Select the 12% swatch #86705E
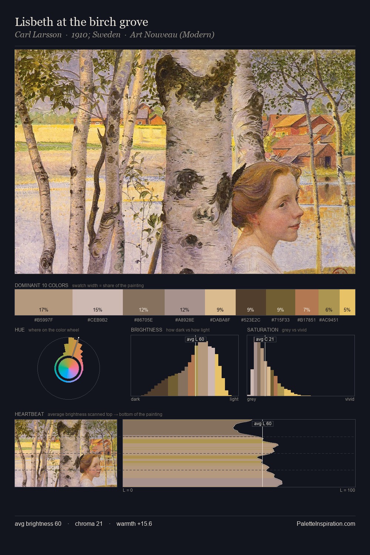The image size is (370, 555). (x=144, y=302)
